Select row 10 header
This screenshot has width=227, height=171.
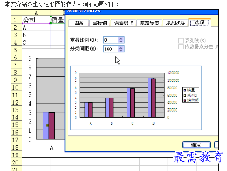pyautogui.click(x=17, y=87)
